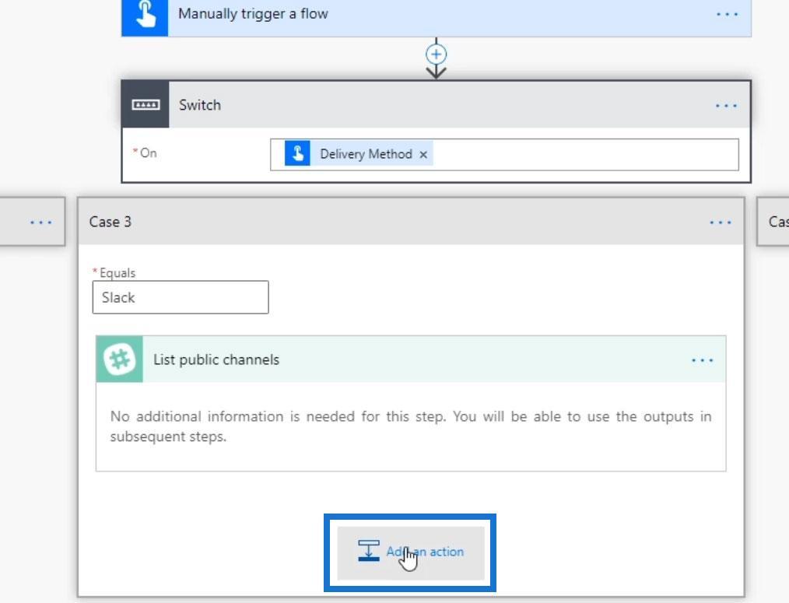Click the Equals field containing Slack
This screenshot has height=603, width=789.
pyautogui.click(x=181, y=297)
